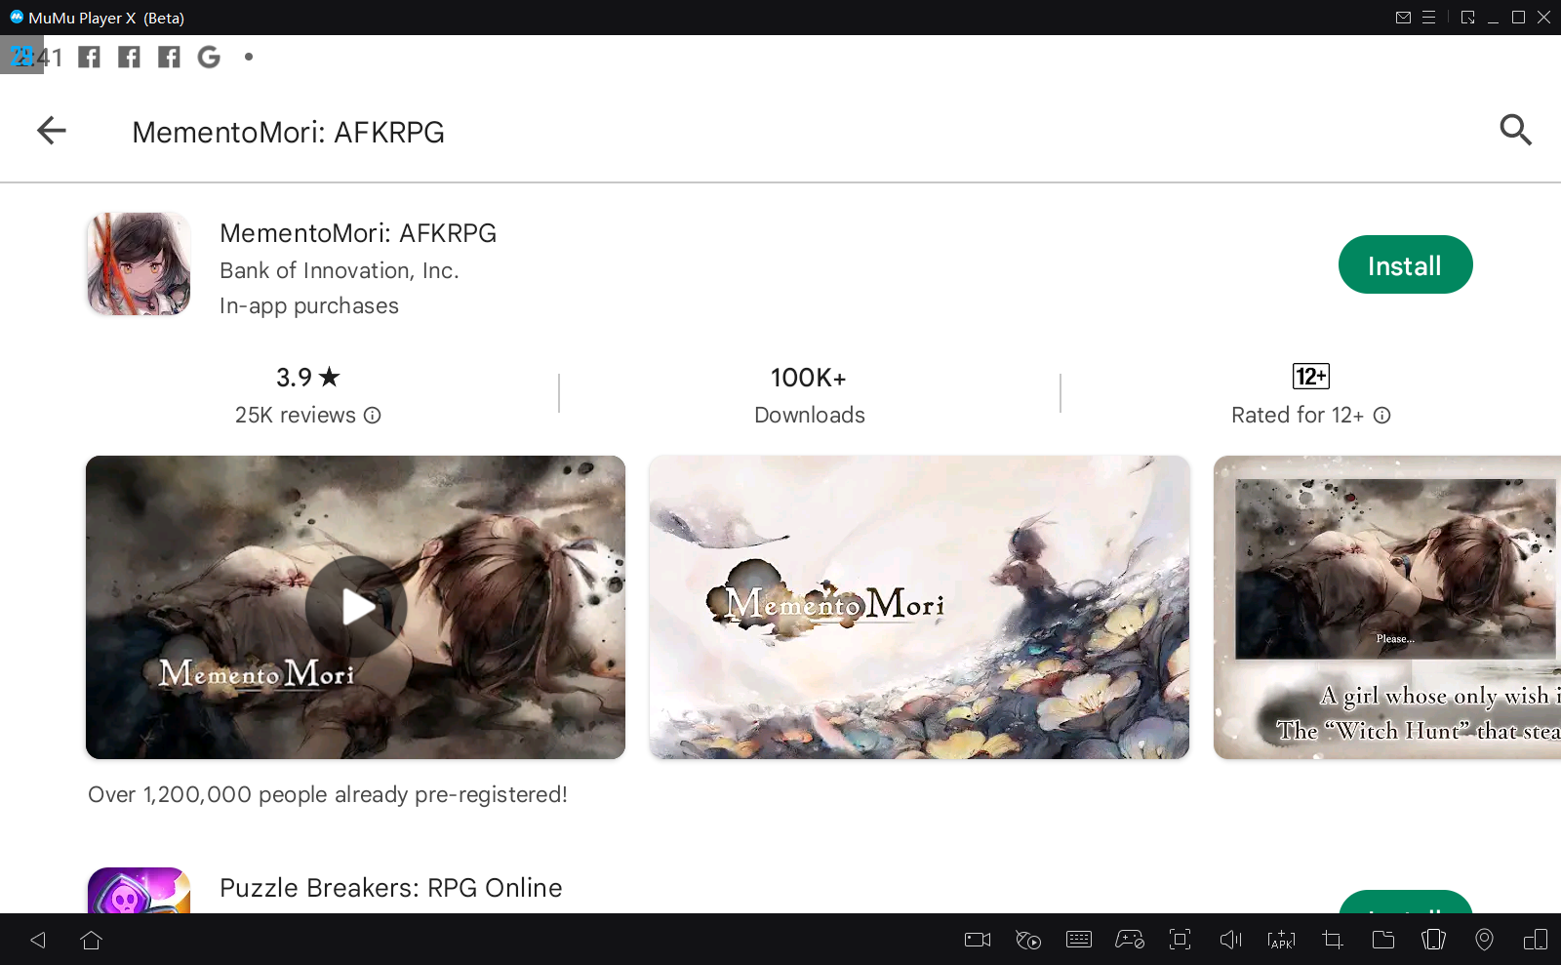Open search with the magnifier icon
This screenshot has width=1561, height=965.
point(1515,130)
